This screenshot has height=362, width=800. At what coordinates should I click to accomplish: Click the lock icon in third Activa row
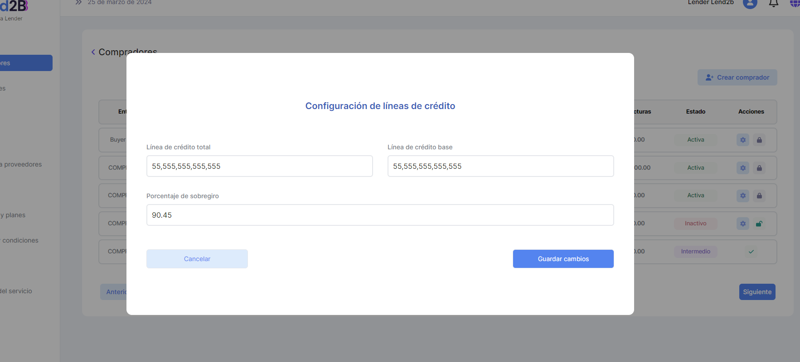(x=759, y=195)
